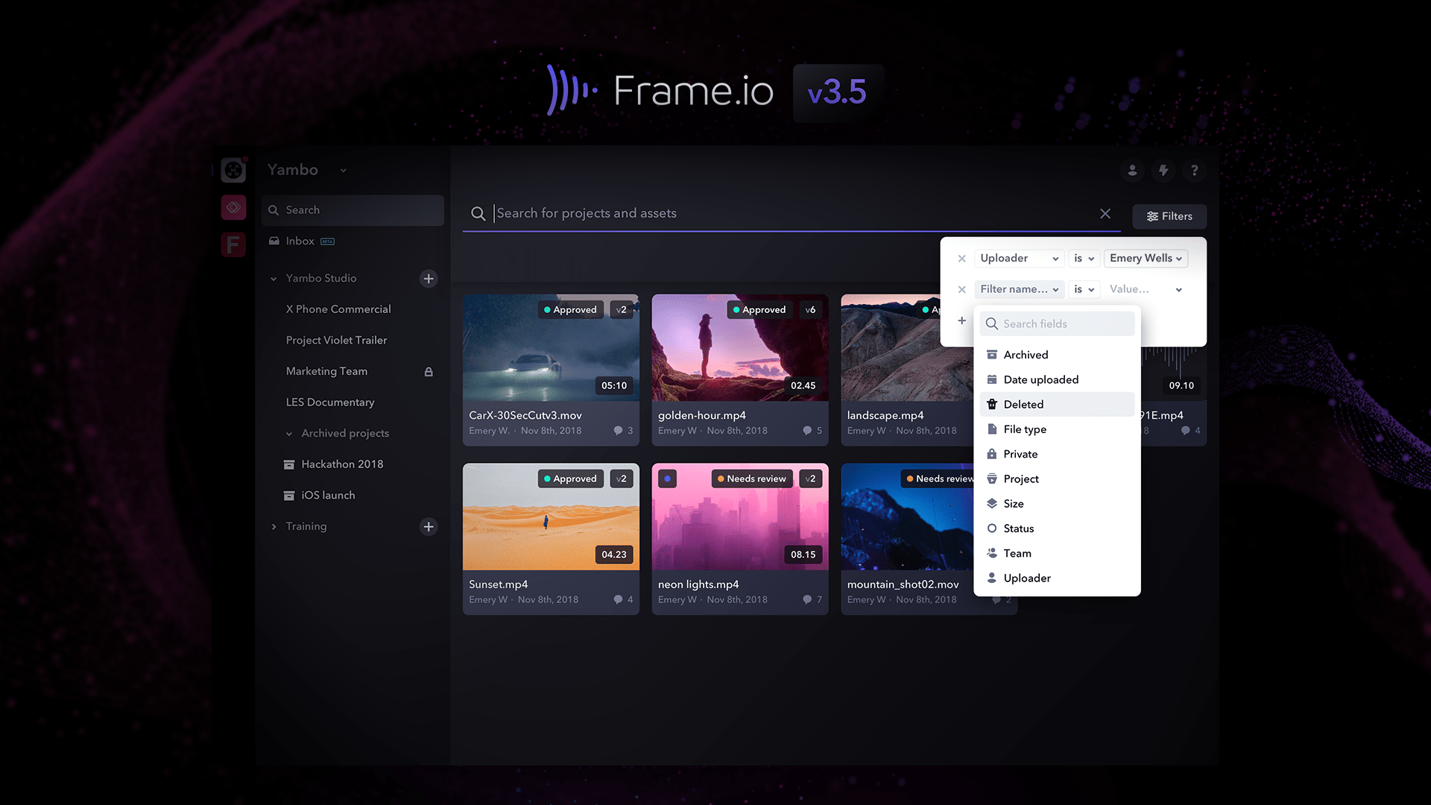1431x805 pixels.
Task: Click the lock icon next to Marketing Team
Action: click(429, 371)
